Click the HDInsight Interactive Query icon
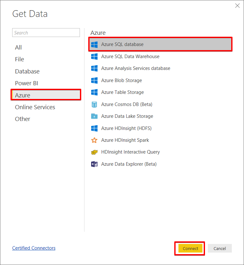Viewport: 244px width, 265px height. [x=94, y=152]
